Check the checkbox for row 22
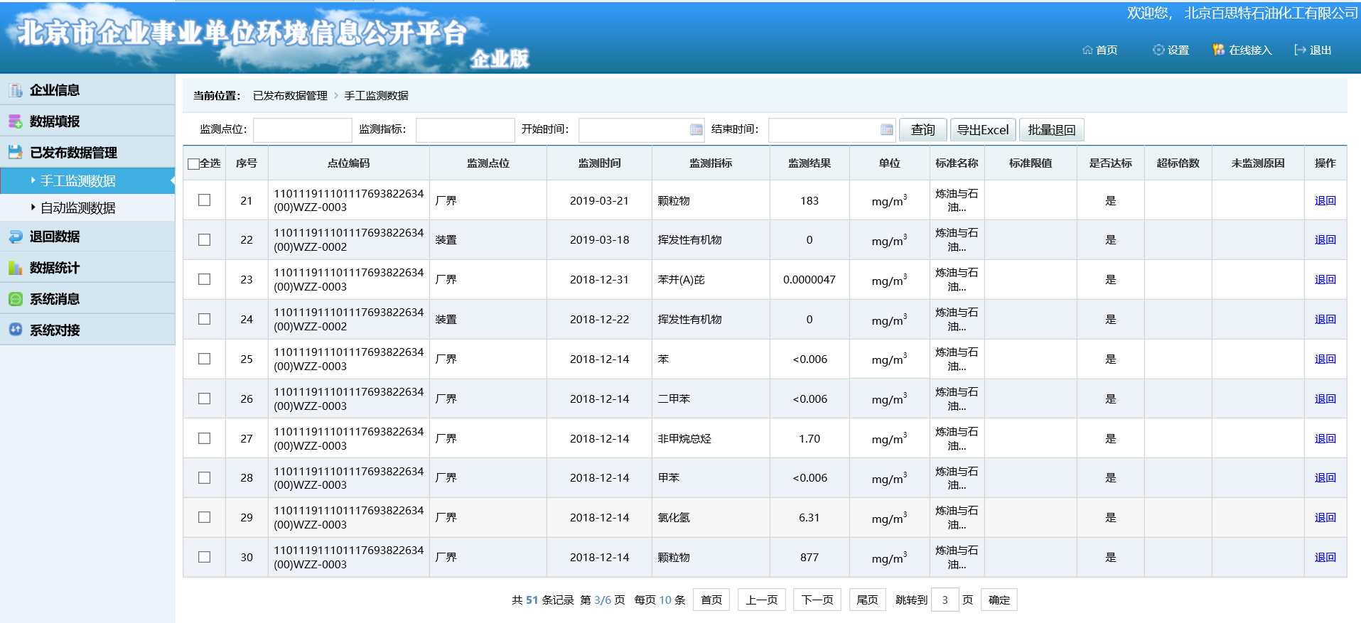The width and height of the screenshot is (1361, 623). [204, 240]
